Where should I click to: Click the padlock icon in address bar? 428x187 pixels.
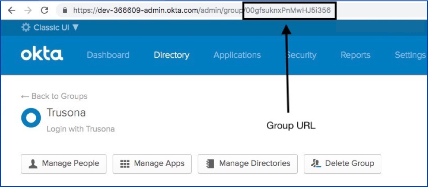64,10
